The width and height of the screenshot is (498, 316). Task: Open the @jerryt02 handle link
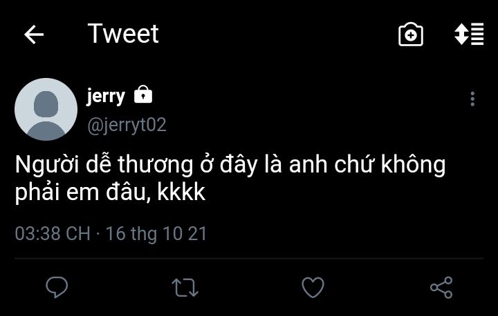click(126, 125)
